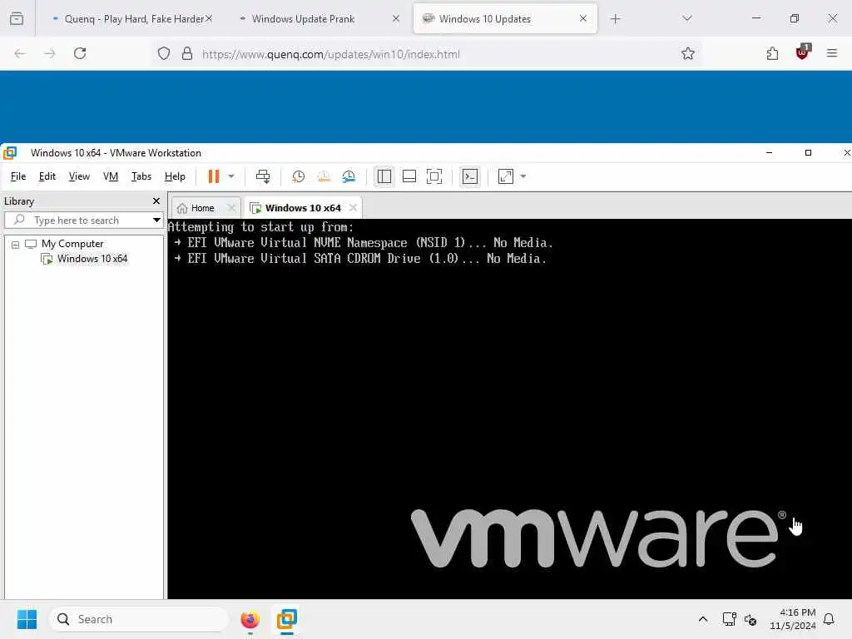Open the library search dropdown arrow
The width and height of the screenshot is (852, 639).
[156, 220]
